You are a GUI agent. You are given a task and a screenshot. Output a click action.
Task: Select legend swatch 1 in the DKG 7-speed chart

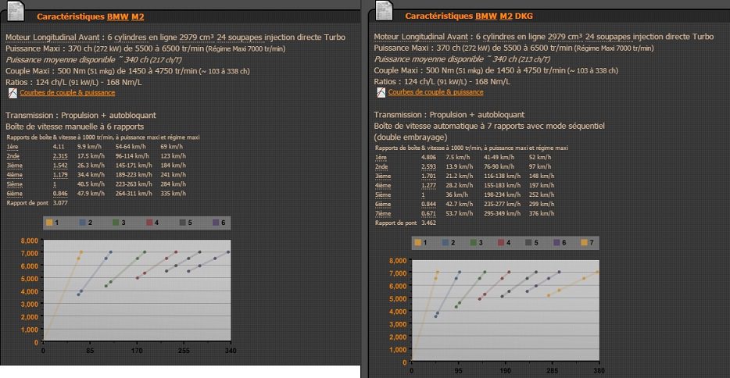pos(417,243)
